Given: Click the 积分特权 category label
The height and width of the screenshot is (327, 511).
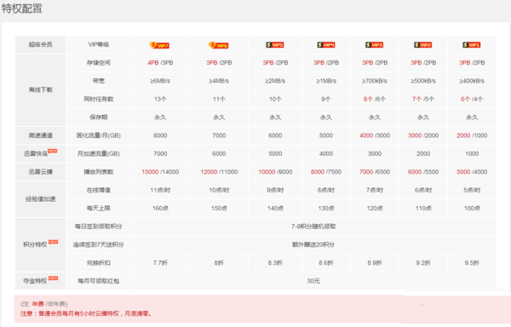Looking at the screenshot, I should tap(35, 244).
